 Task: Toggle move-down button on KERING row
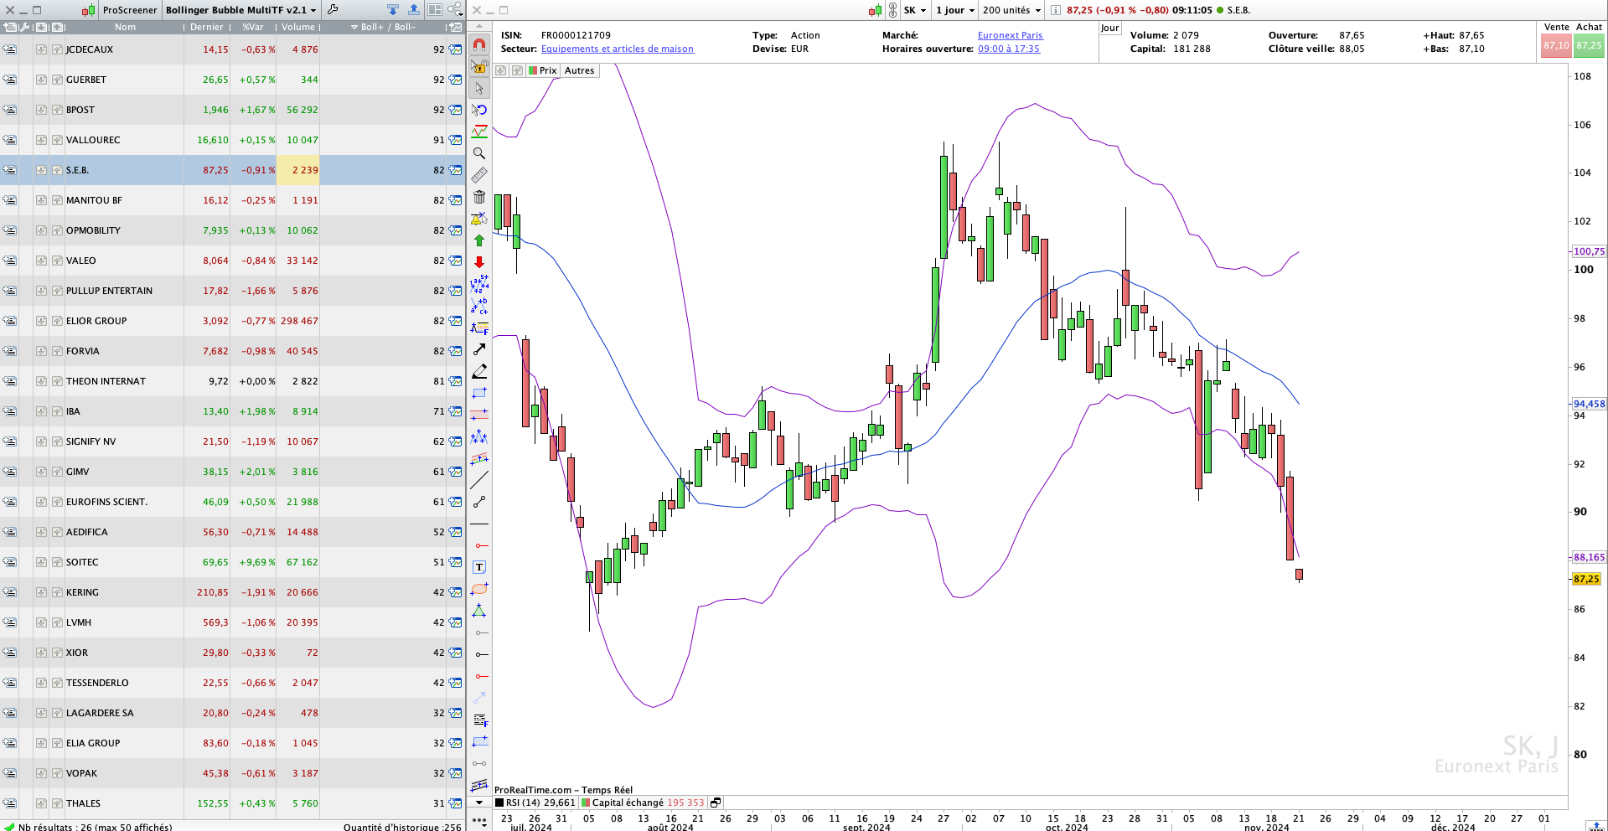pos(41,592)
